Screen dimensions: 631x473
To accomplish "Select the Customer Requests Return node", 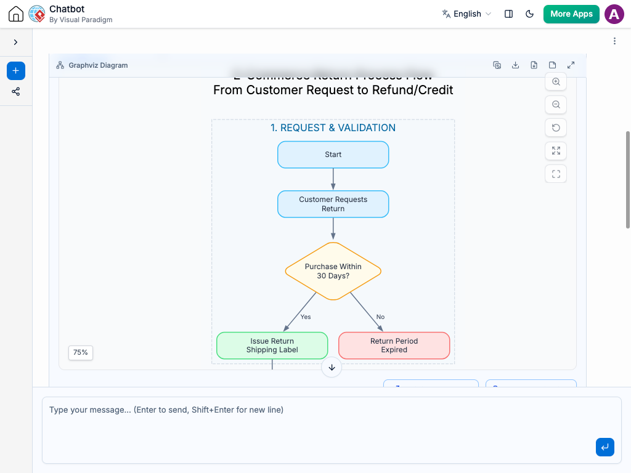I will [x=333, y=204].
